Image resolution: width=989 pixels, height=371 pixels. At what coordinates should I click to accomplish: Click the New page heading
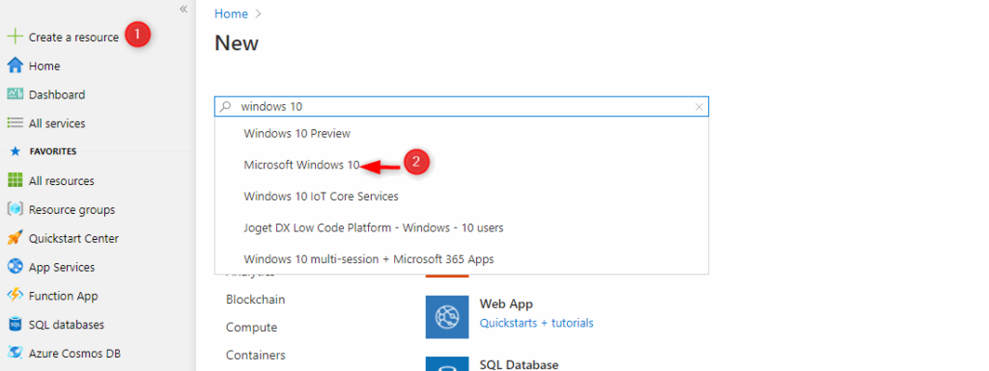(237, 42)
